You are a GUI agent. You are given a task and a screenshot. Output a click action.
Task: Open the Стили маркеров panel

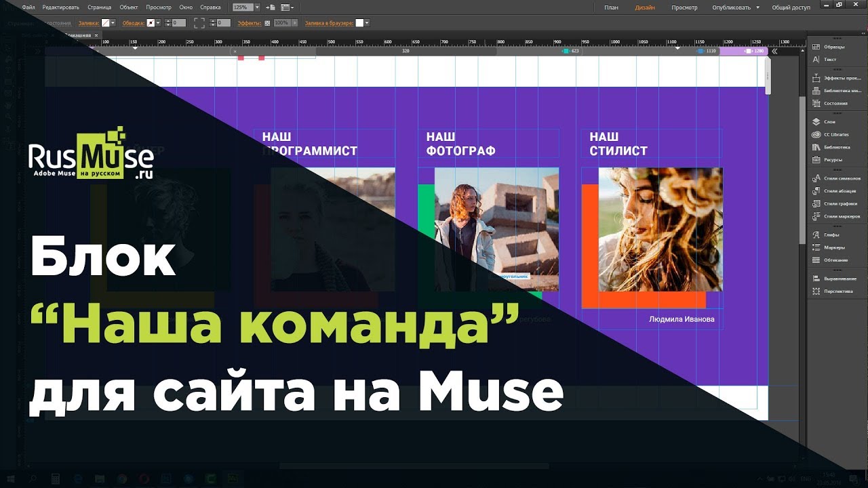tap(835, 216)
